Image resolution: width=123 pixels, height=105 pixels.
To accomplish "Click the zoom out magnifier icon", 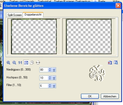I will pyautogui.click(x=14, y=63).
